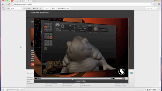Reload the Sculptris page

(x=9, y=4)
